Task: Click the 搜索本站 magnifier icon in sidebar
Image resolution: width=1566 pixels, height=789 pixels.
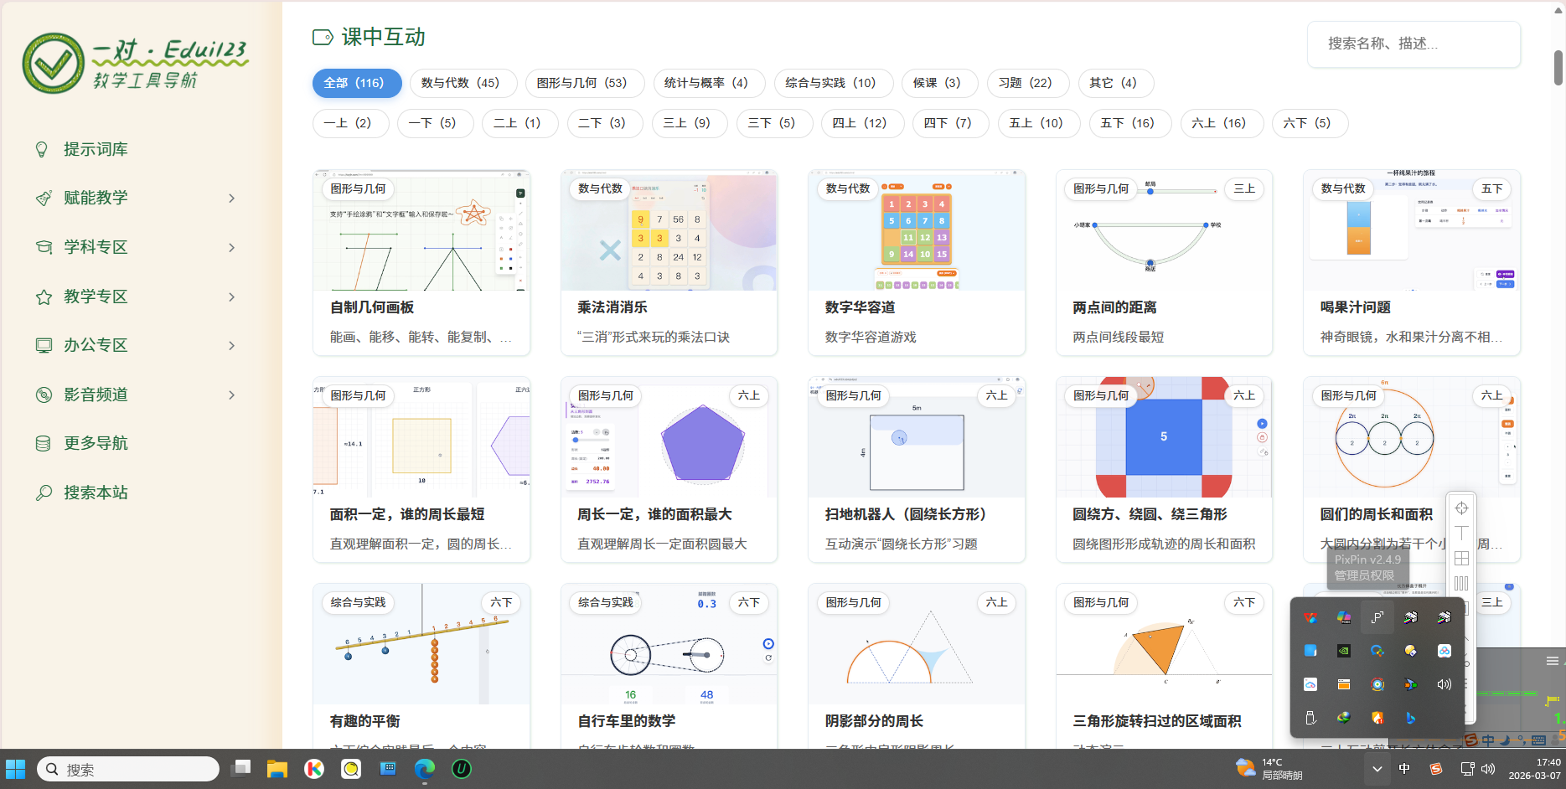Action: pos(44,492)
